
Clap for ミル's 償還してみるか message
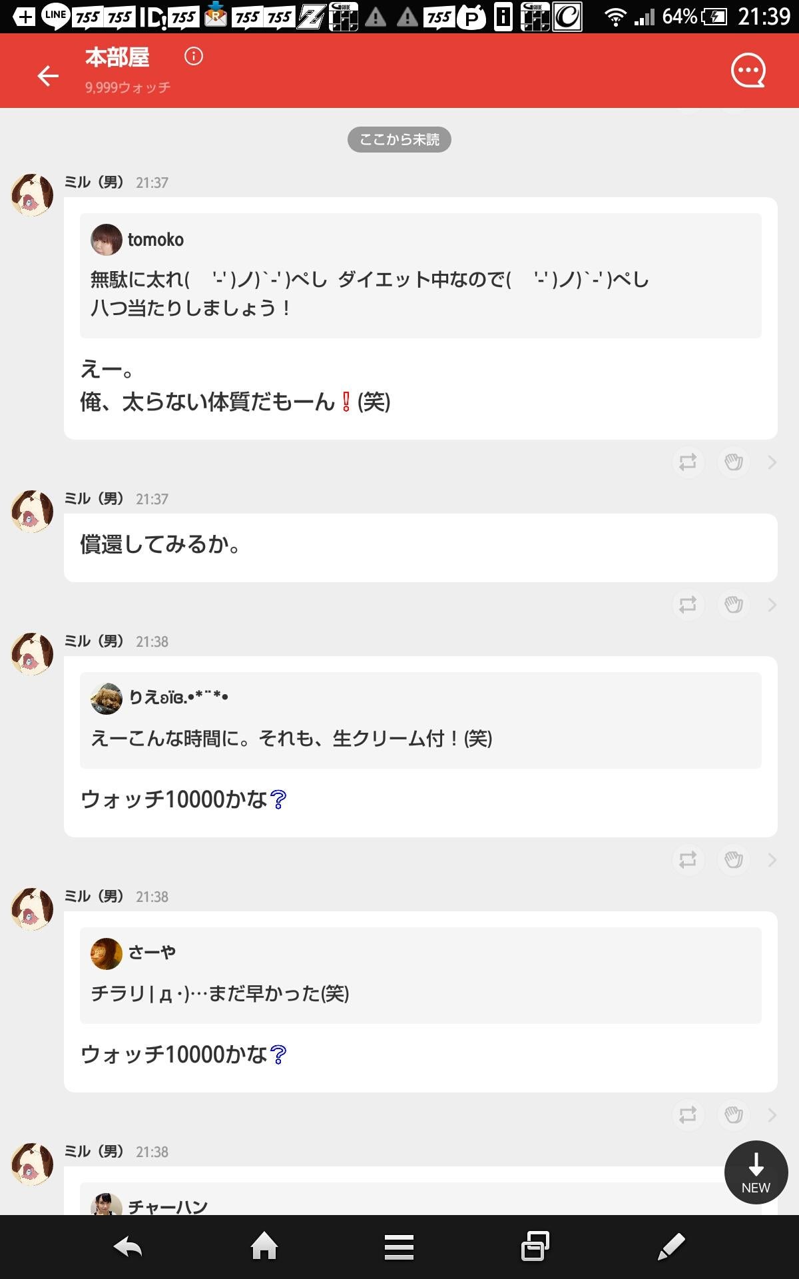click(x=734, y=605)
